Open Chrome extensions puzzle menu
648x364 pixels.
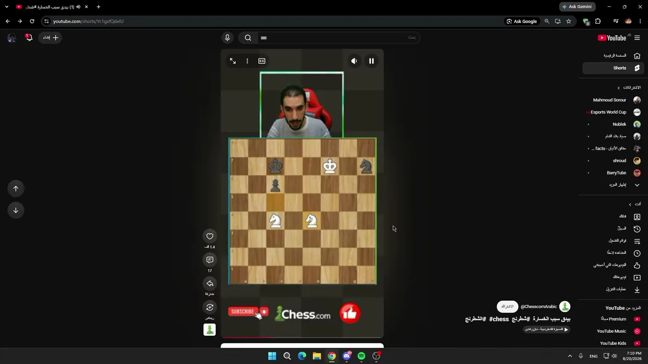pyautogui.click(x=598, y=21)
